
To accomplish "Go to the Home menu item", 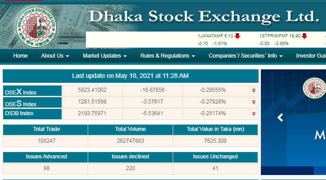I will (x=20, y=56).
